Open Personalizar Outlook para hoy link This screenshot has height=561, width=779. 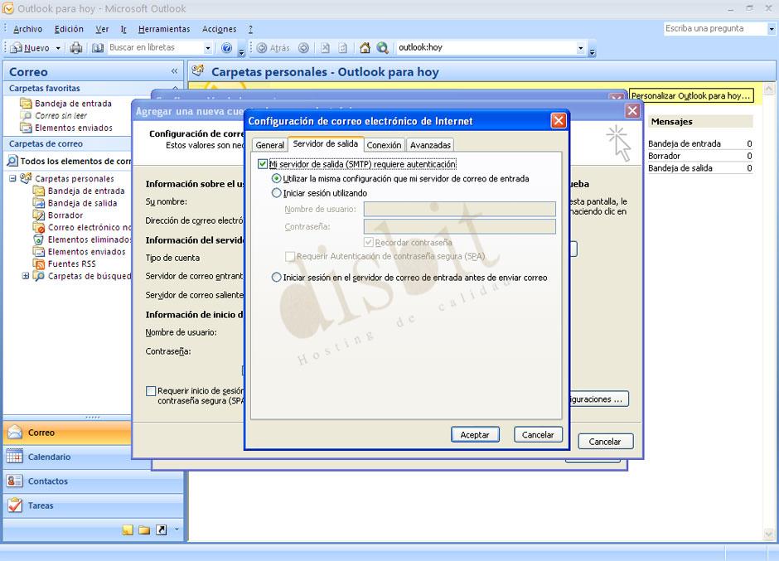[x=691, y=95]
